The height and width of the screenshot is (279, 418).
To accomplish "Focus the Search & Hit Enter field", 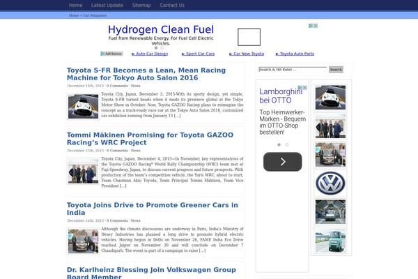I will (x=293, y=70).
